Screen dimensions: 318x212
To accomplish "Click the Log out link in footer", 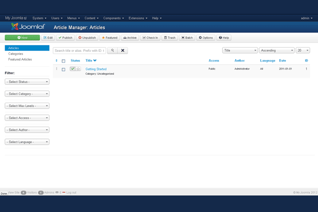I will click(x=71, y=192).
